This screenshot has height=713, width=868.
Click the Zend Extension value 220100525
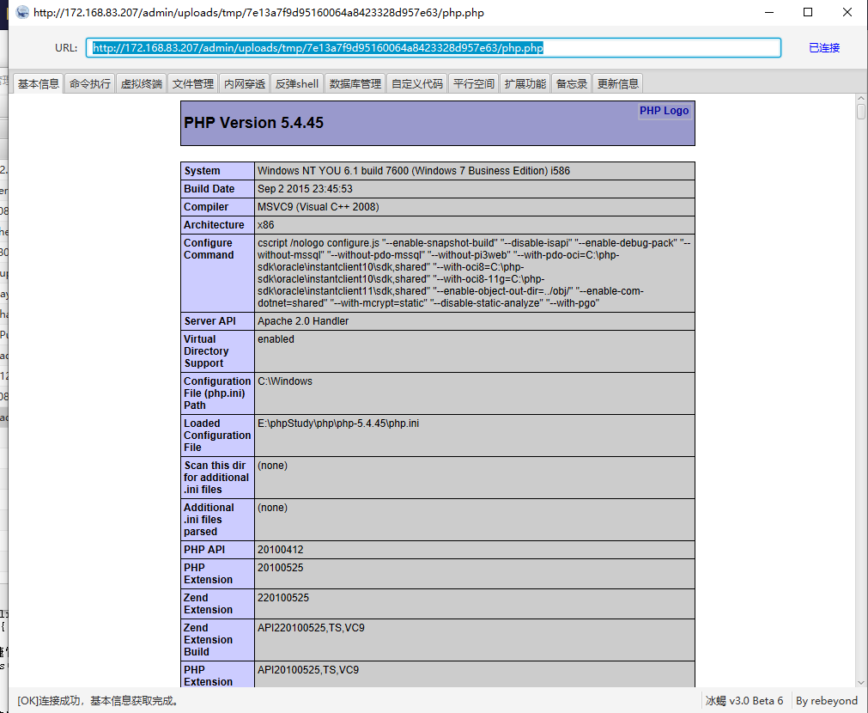coord(282,598)
